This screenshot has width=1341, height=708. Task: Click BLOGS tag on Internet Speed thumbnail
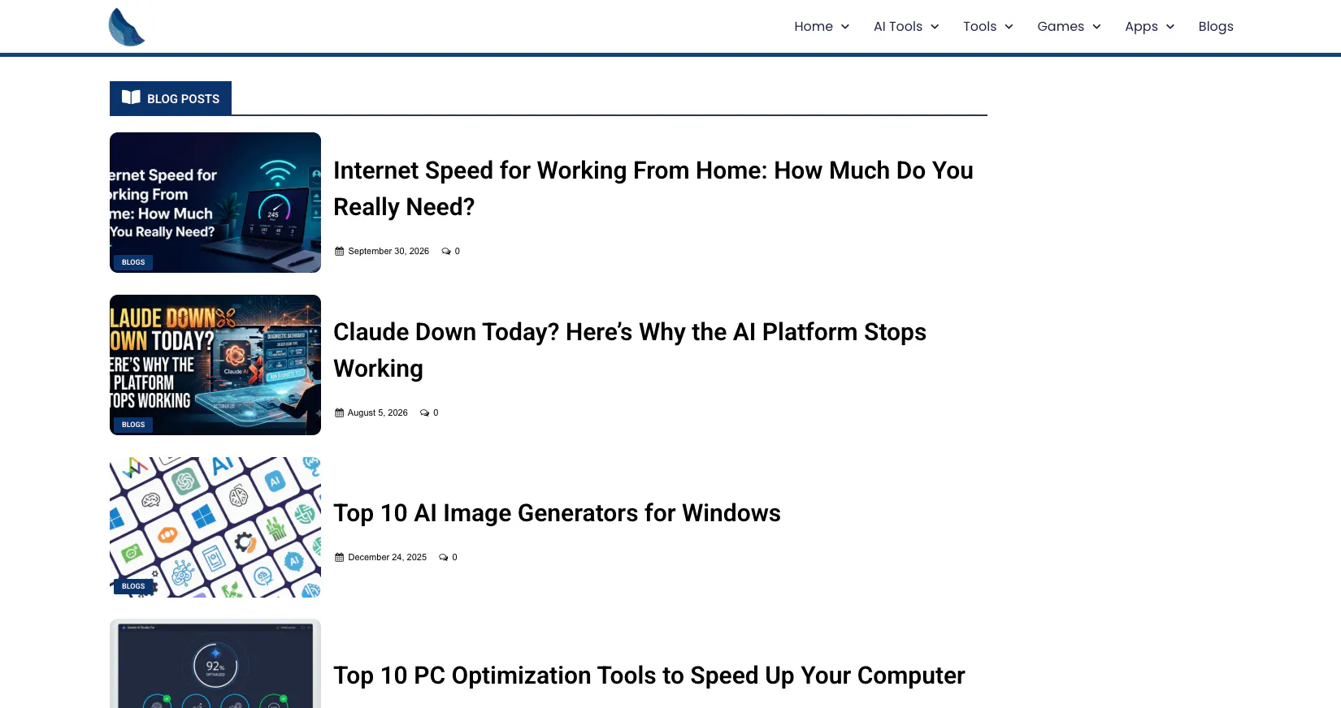click(133, 262)
